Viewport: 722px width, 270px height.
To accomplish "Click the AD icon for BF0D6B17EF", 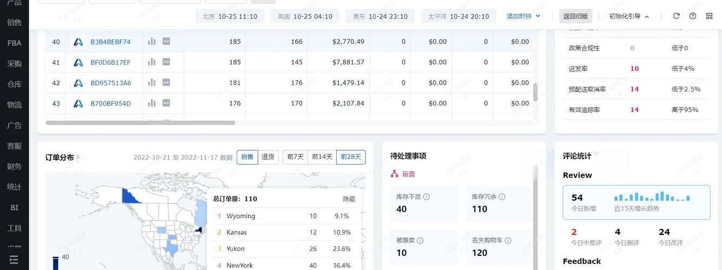I will pos(166,62).
